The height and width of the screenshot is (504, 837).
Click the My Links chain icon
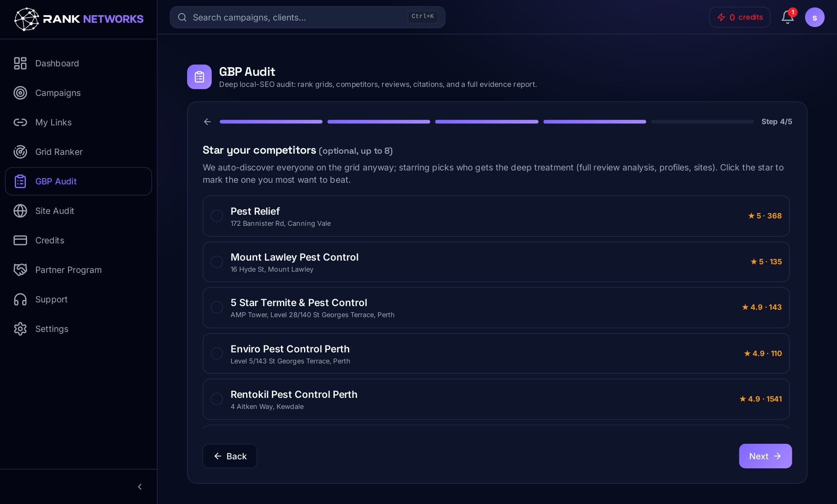coord(20,122)
